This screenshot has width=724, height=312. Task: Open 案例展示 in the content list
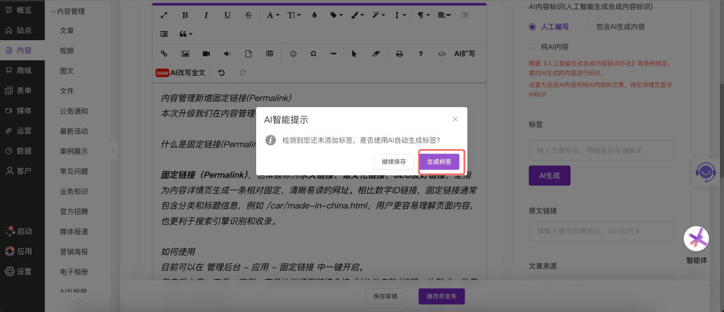pos(74,151)
